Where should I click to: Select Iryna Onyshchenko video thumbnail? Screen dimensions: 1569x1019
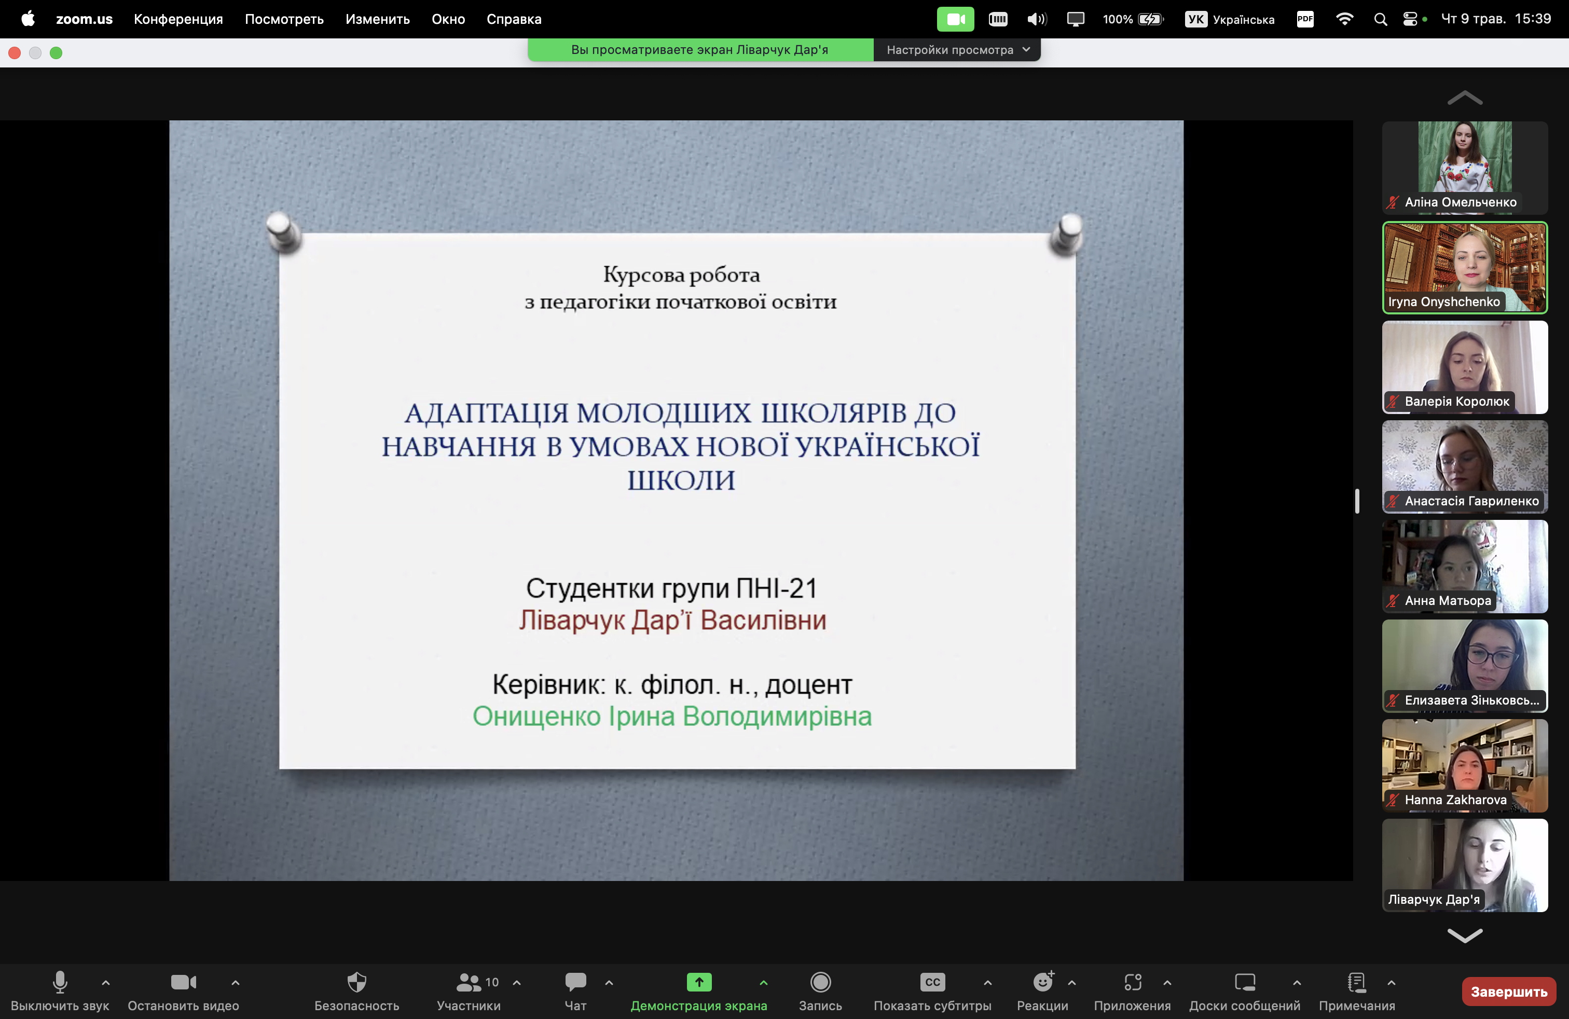[1465, 267]
